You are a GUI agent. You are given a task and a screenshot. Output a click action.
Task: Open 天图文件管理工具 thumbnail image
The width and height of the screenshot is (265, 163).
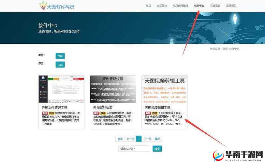[62, 89]
